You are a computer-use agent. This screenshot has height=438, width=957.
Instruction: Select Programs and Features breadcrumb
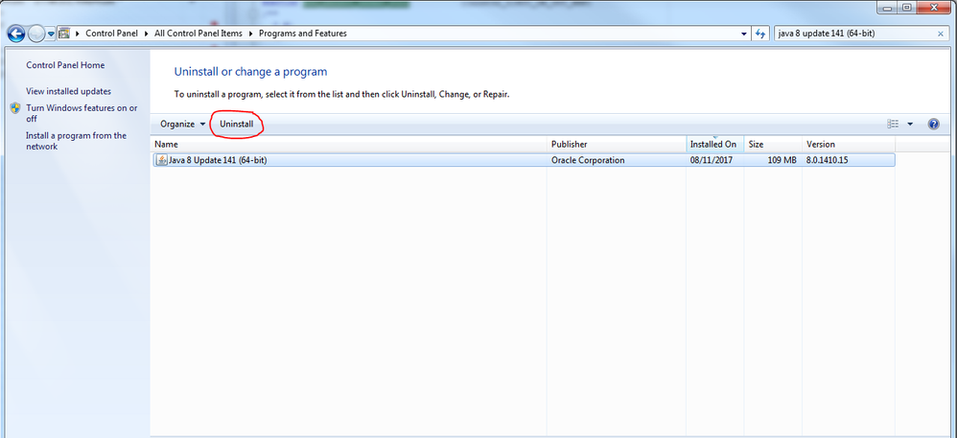pos(303,34)
